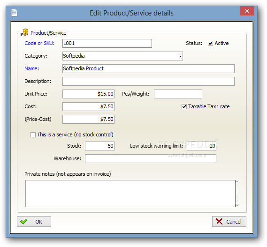Click the Code or SKU field containing 1001

tap(107, 44)
